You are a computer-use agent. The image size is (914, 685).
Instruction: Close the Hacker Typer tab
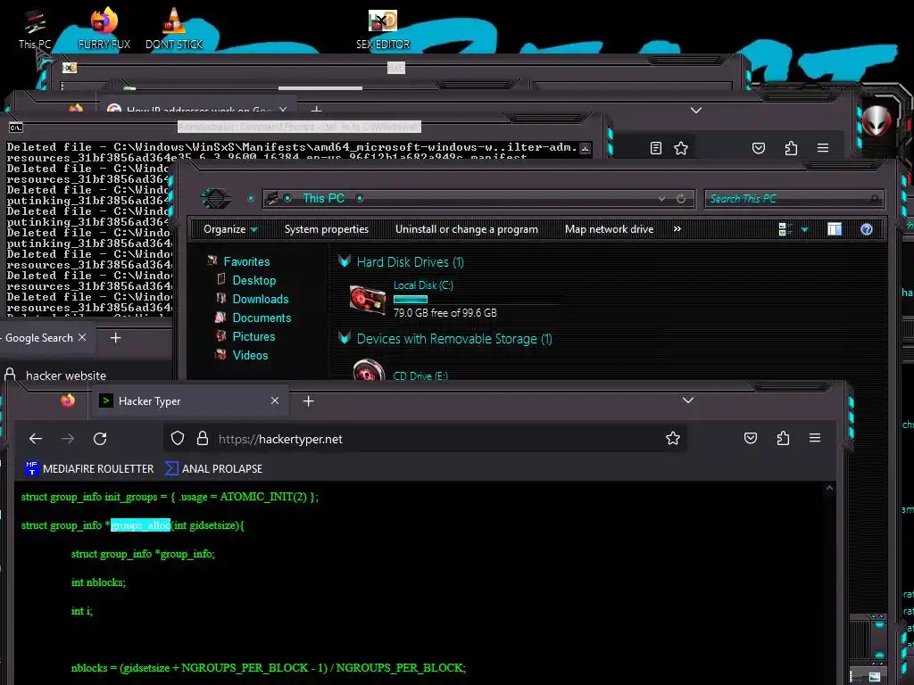coord(275,400)
